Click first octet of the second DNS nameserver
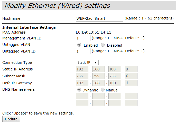The height and width of the screenshot is (125, 176). click(x=82, y=103)
